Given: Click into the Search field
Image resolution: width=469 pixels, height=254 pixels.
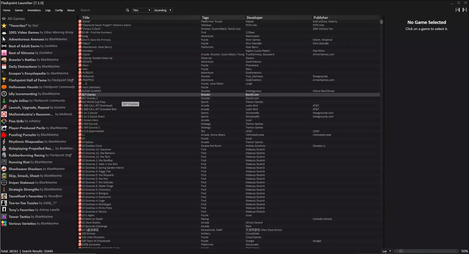Looking at the screenshot, I should tap(102, 10).
